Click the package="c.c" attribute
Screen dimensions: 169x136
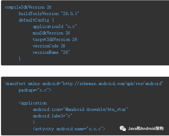click(35, 90)
